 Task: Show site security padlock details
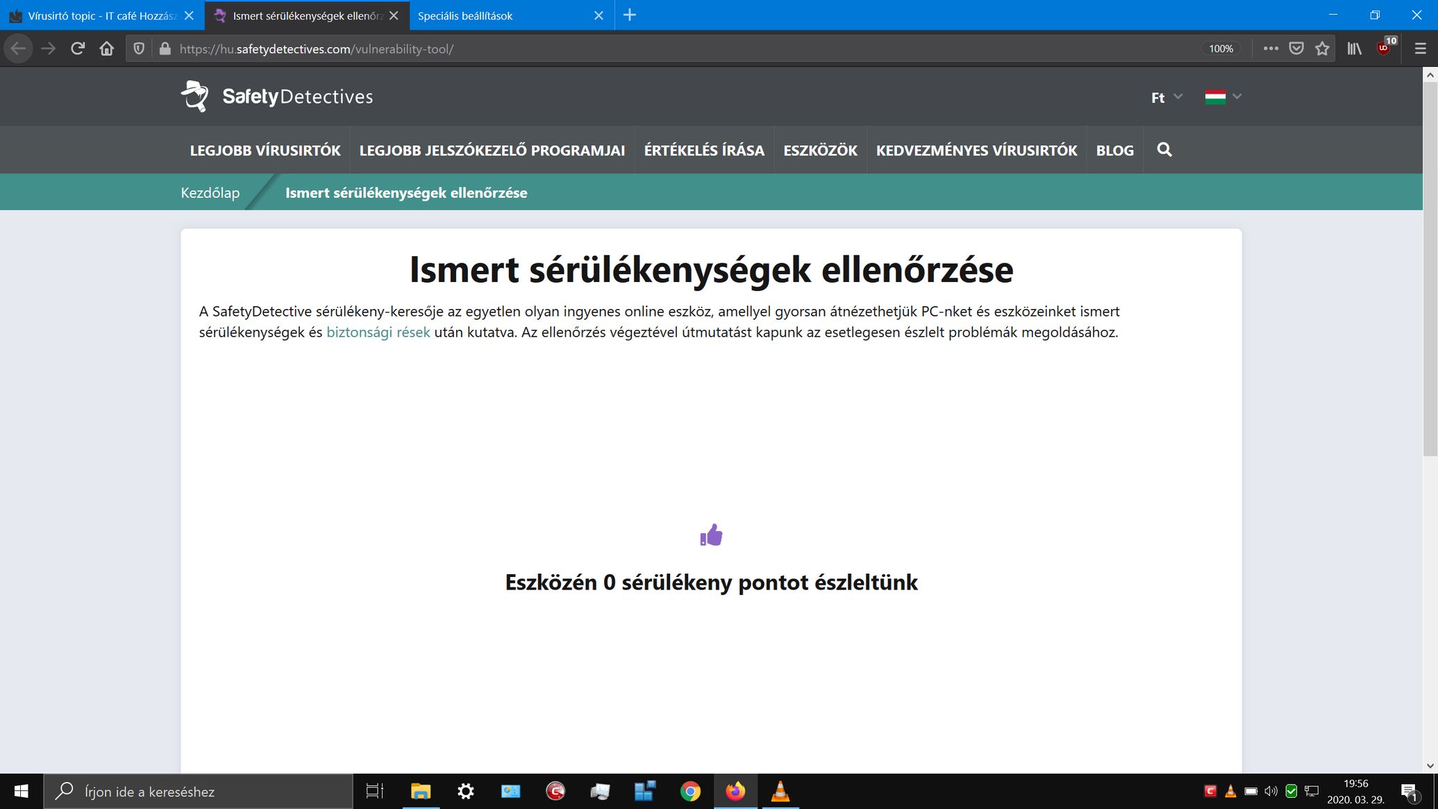[x=165, y=49]
